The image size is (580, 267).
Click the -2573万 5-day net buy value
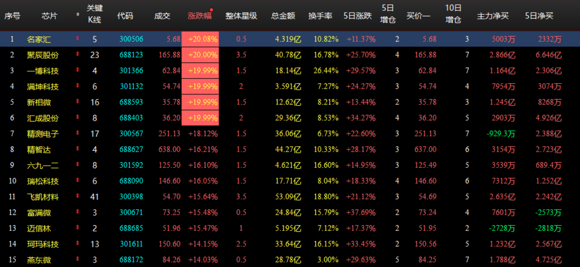click(x=548, y=213)
